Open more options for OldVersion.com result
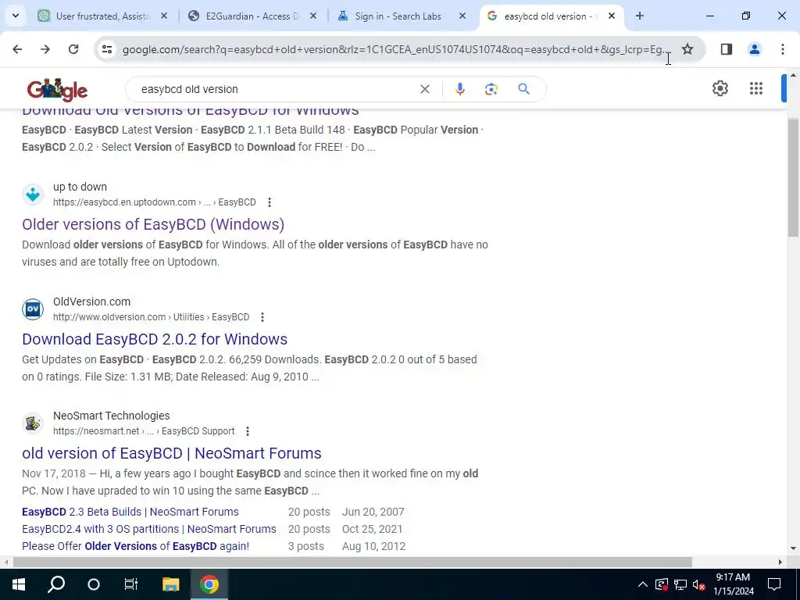Image resolution: width=800 pixels, height=600 pixels. click(262, 317)
